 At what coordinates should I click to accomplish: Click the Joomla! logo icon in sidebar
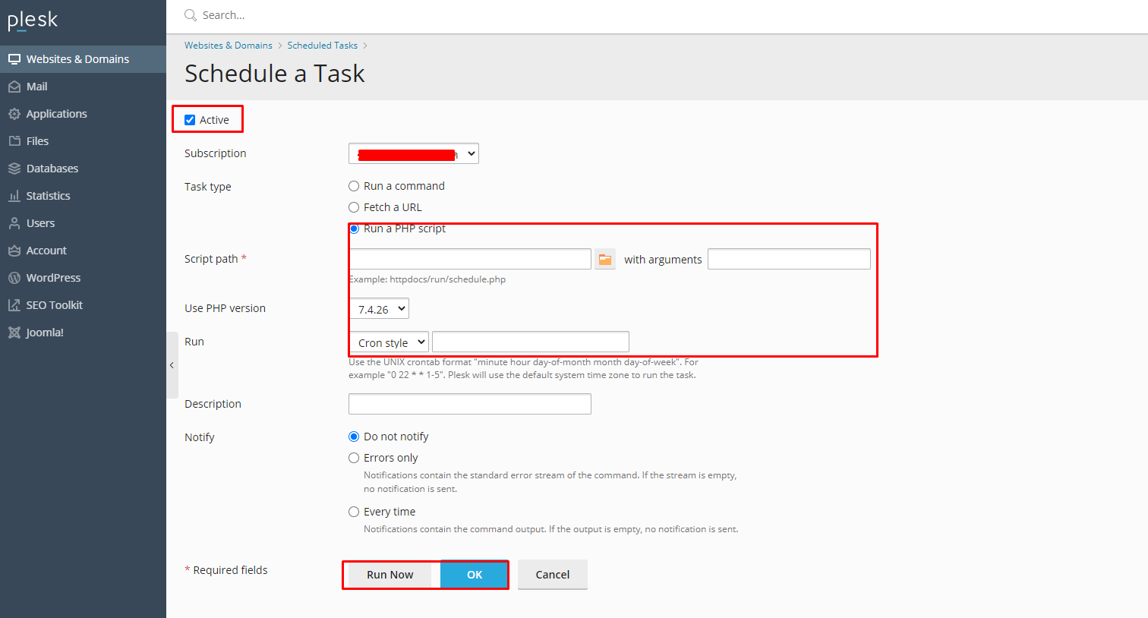pos(14,333)
